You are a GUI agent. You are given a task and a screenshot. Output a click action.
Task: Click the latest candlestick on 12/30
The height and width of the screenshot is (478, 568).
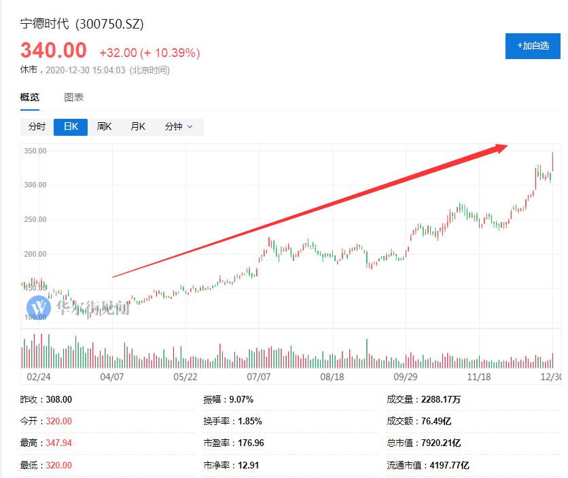point(553,162)
